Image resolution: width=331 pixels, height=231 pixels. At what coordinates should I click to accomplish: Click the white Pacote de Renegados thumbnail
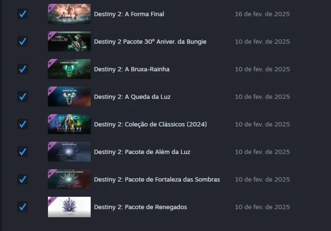click(69, 207)
